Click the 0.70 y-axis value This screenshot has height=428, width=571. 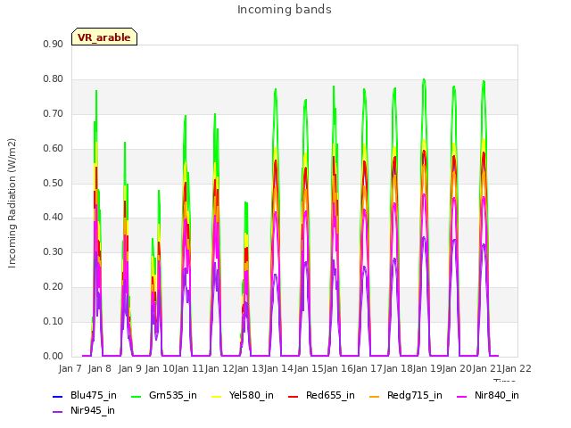click(54, 114)
